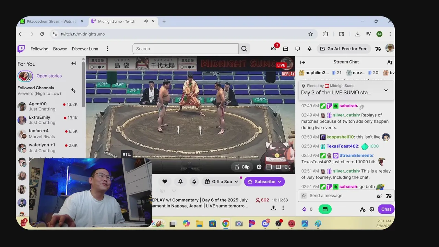Open File Explorer from the taskbar
The height and width of the screenshot is (247, 439).
[x=199, y=224]
